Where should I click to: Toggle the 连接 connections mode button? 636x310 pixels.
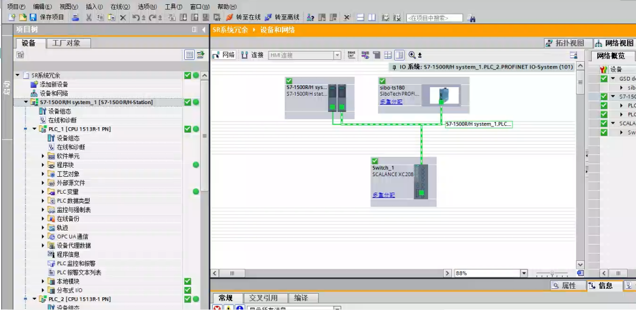252,55
